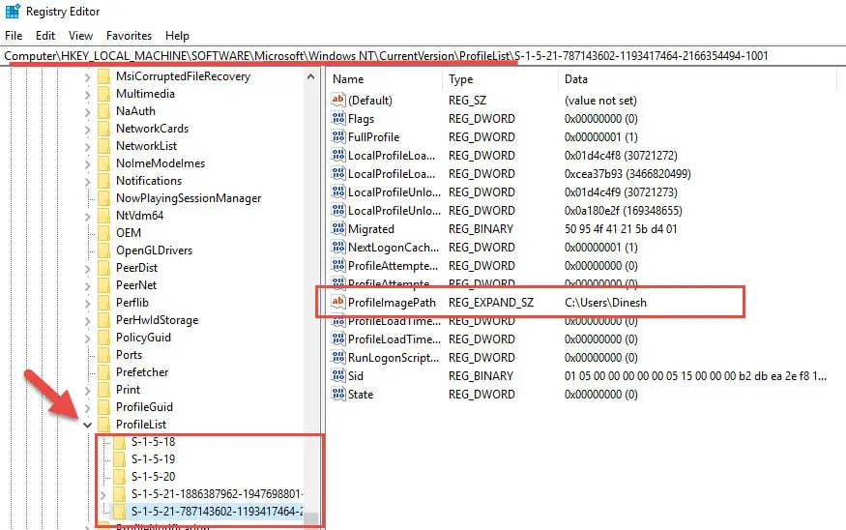The height and width of the screenshot is (530, 846).
Task: Open the Edit menu
Action: click(45, 36)
